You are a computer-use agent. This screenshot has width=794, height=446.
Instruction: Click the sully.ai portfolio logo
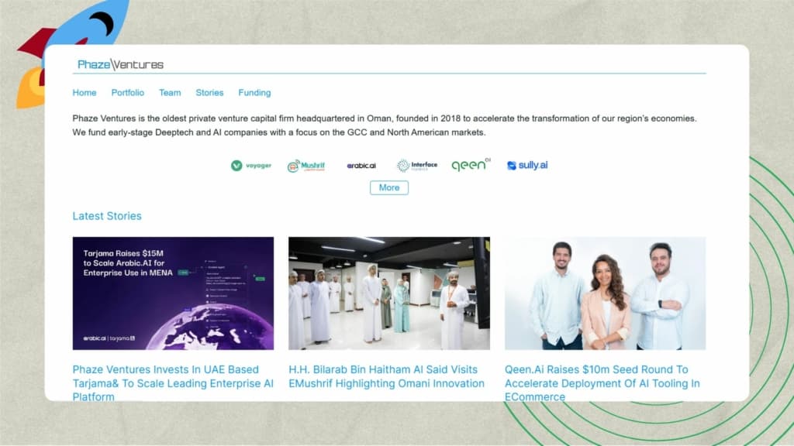pos(527,166)
